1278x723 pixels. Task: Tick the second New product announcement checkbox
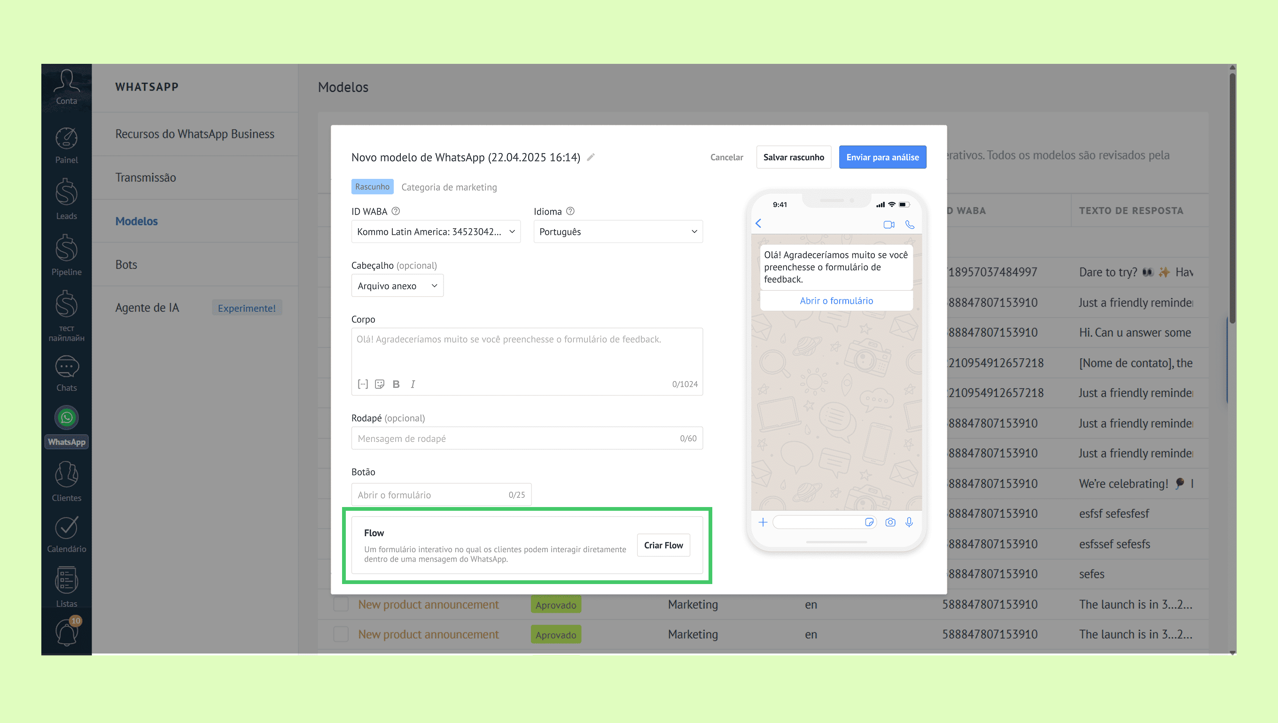click(341, 634)
